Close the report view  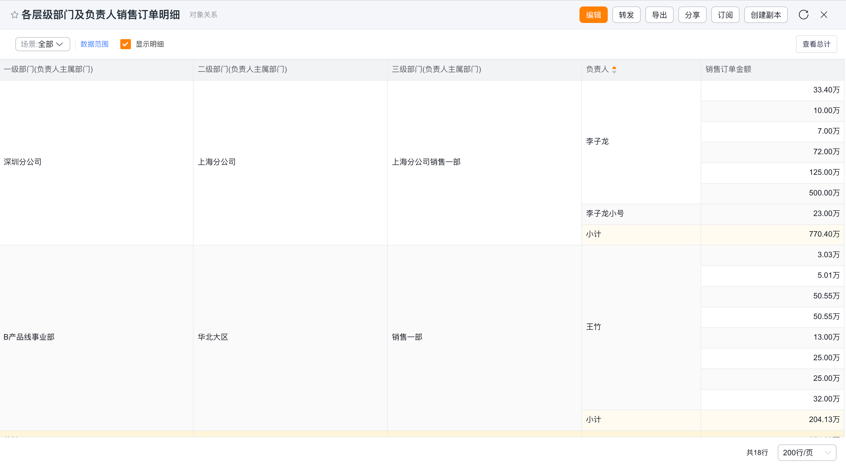click(824, 15)
